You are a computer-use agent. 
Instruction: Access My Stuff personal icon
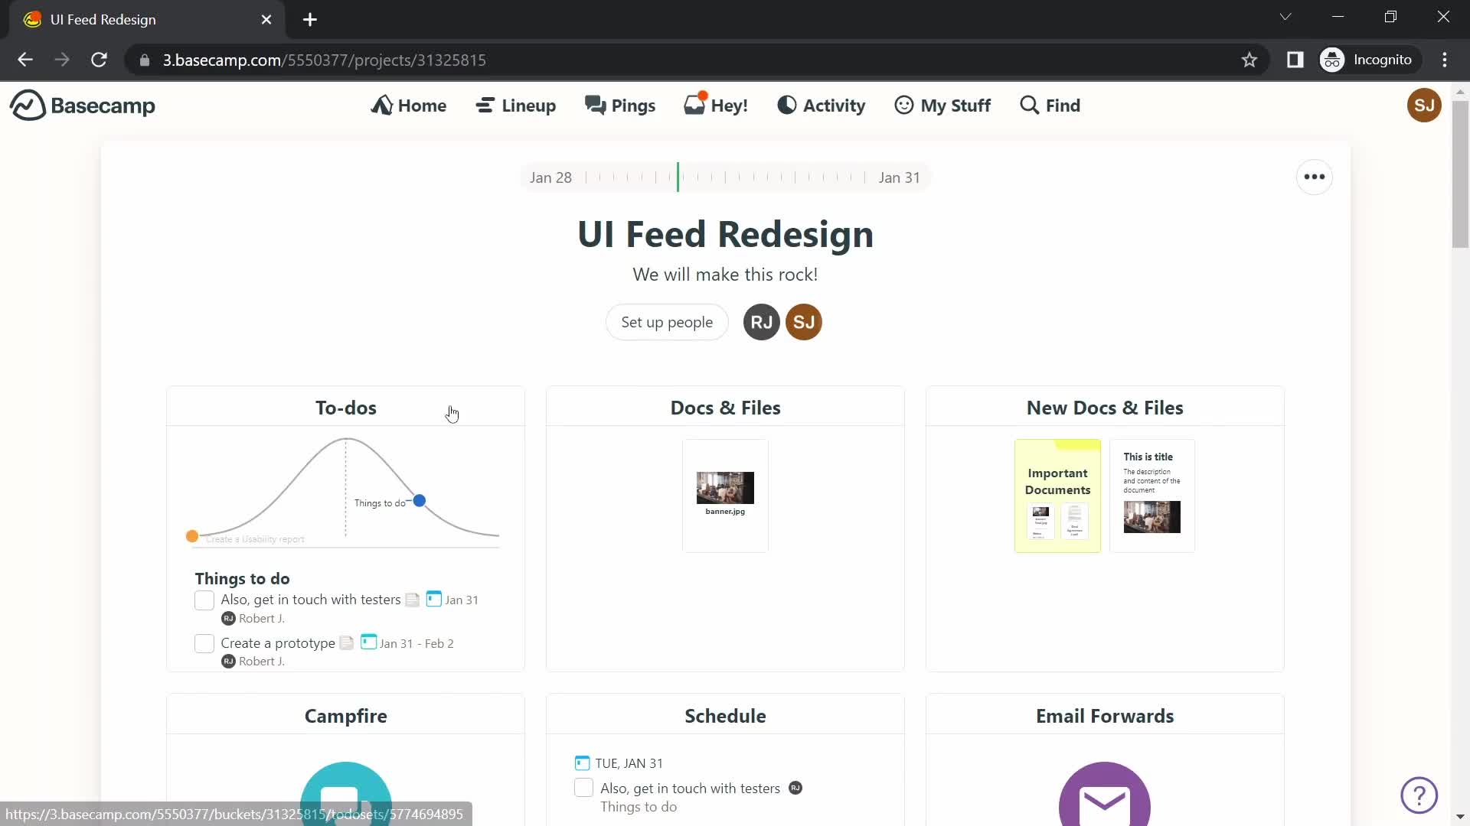(903, 105)
